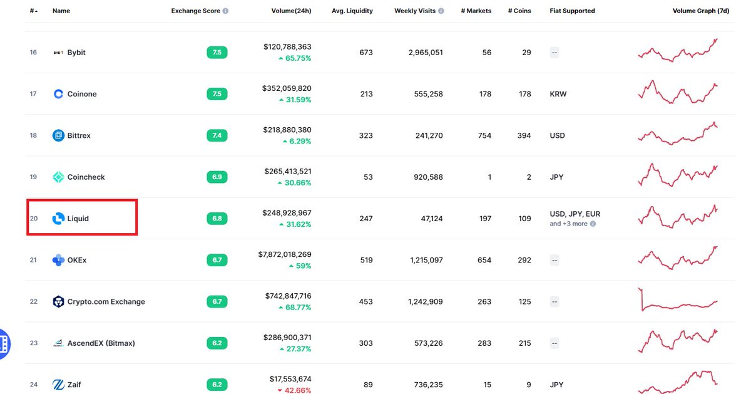Select weekly visits value 47,124
The width and height of the screenshot is (751, 394).
click(x=431, y=219)
